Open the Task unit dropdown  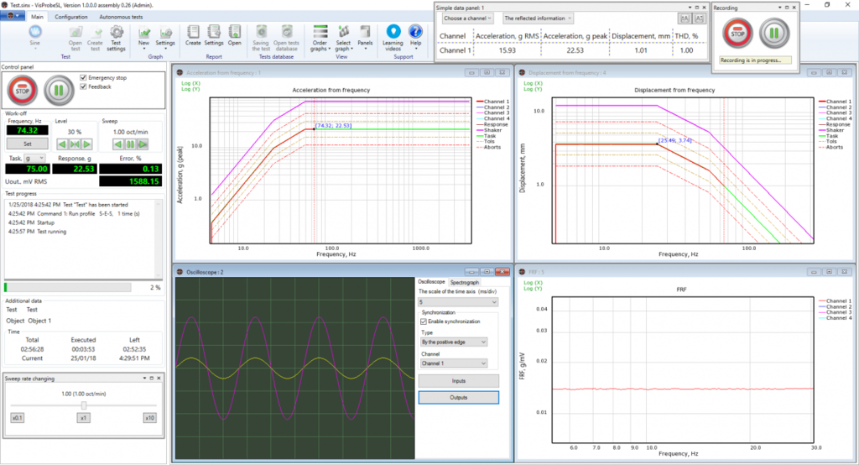point(34,158)
